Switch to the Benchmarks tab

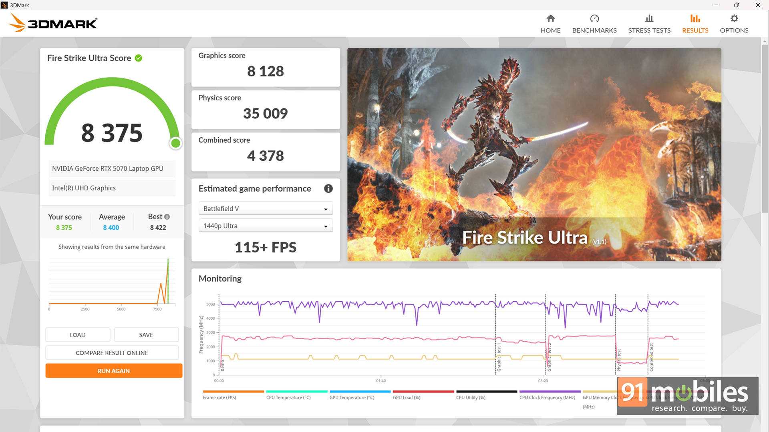(x=594, y=24)
